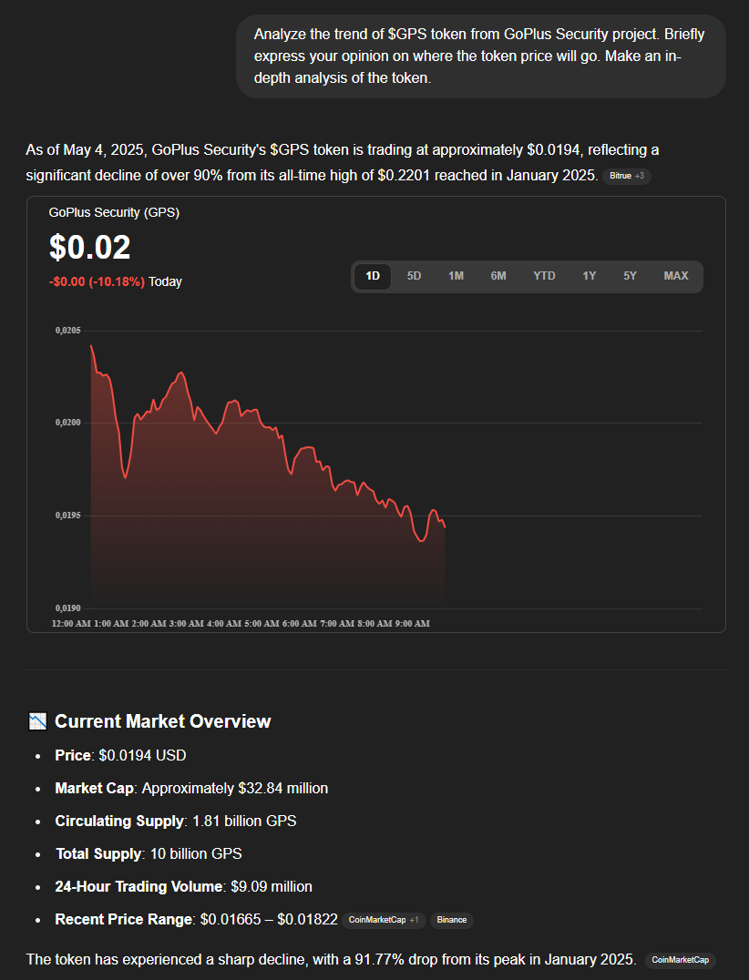This screenshot has width=749, height=980.
Task: Click the 0,0205 y-axis label
Action: (67, 331)
